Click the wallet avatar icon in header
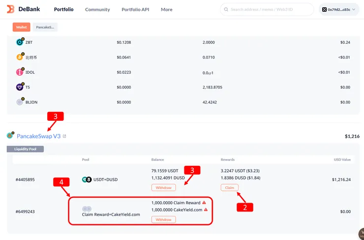The image size is (364, 240). (324, 9)
